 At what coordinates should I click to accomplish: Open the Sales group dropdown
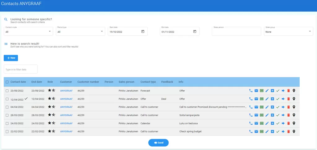(289, 32)
